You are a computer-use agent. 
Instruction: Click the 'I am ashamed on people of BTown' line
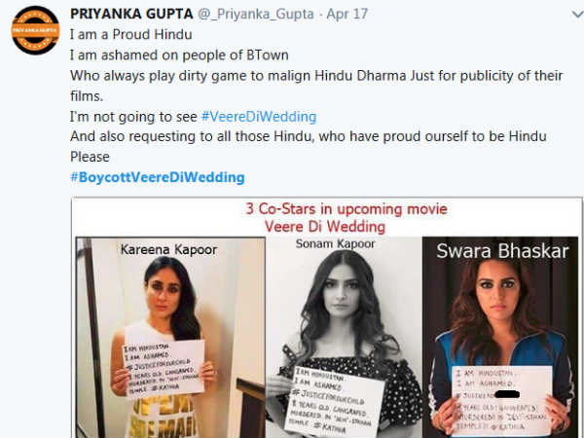[179, 55]
